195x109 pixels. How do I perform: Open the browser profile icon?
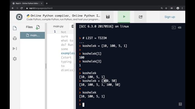click(178, 8)
